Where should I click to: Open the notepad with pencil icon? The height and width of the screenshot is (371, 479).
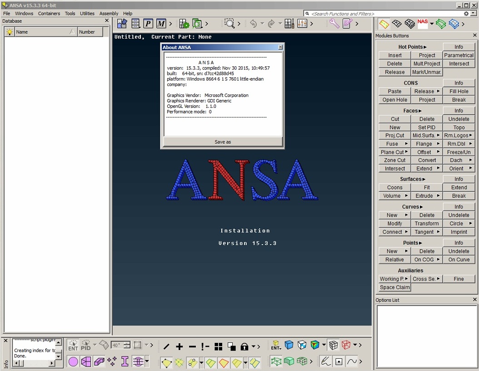[347, 24]
